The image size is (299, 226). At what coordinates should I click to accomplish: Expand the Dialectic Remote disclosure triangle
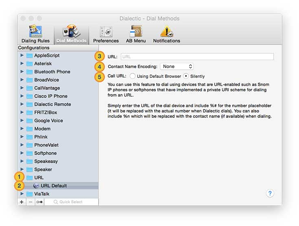pyautogui.click(x=22, y=104)
